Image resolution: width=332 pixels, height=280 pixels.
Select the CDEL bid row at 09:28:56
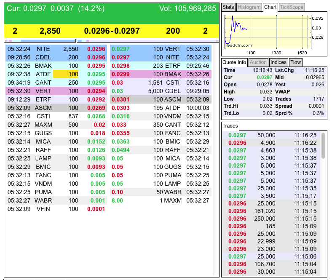click(56, 57)
